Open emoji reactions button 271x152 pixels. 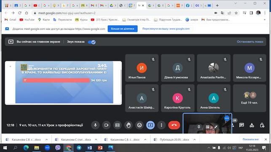pyautogui.click(x=140, y=125)
